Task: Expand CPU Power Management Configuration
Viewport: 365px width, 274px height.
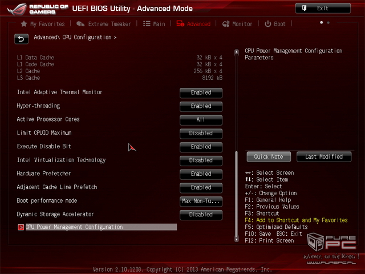Action: [74, 227]
